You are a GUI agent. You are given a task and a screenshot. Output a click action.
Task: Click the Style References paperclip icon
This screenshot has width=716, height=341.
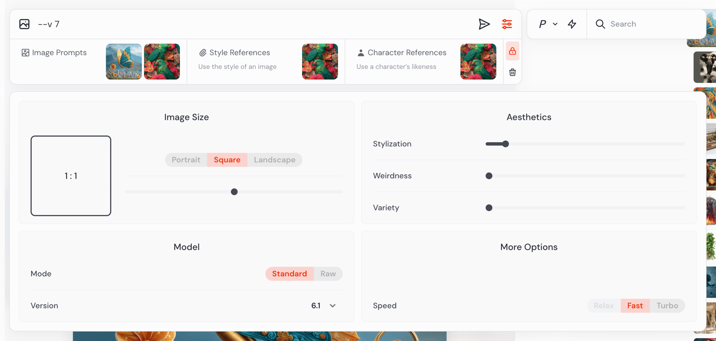[203, 53]
